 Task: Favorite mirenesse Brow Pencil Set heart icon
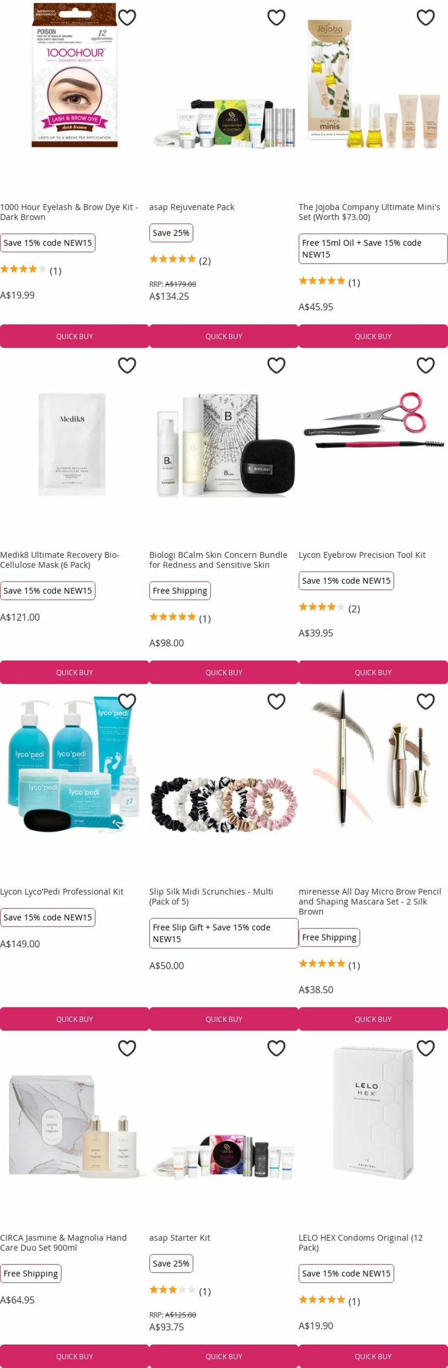pos(426,701)
